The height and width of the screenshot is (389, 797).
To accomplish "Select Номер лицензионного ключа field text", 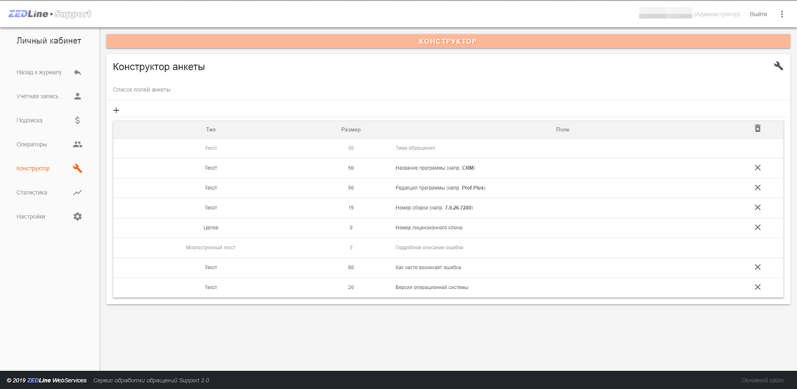I will click(x=429, y=228).
